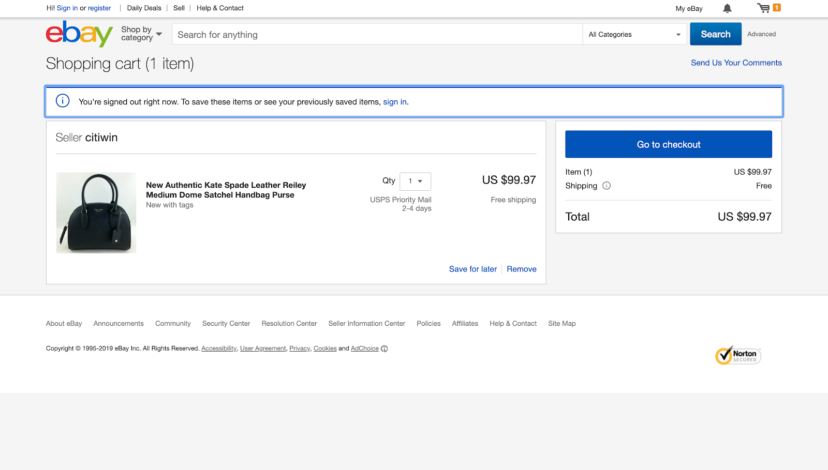The image size is (828, 470).
Task: Open the Accessibility link
Action: 219,348
